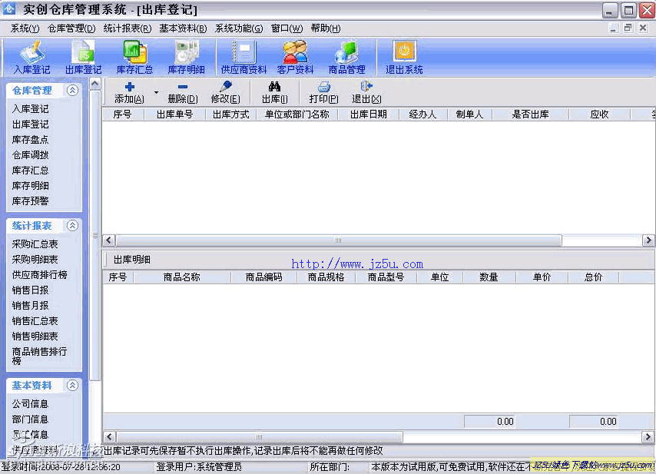Select 入库登记 in sidebar
This screenshot has height=474, width=656.
[30, 109]
